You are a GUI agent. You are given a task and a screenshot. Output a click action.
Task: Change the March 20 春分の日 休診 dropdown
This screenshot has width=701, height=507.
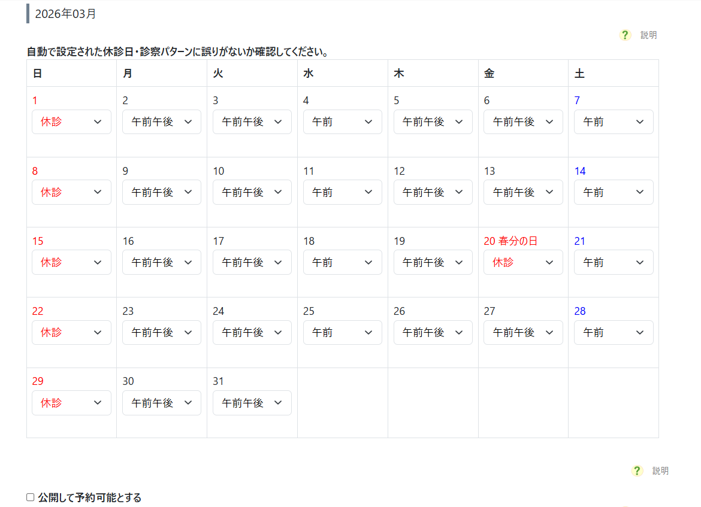[522, 262]
